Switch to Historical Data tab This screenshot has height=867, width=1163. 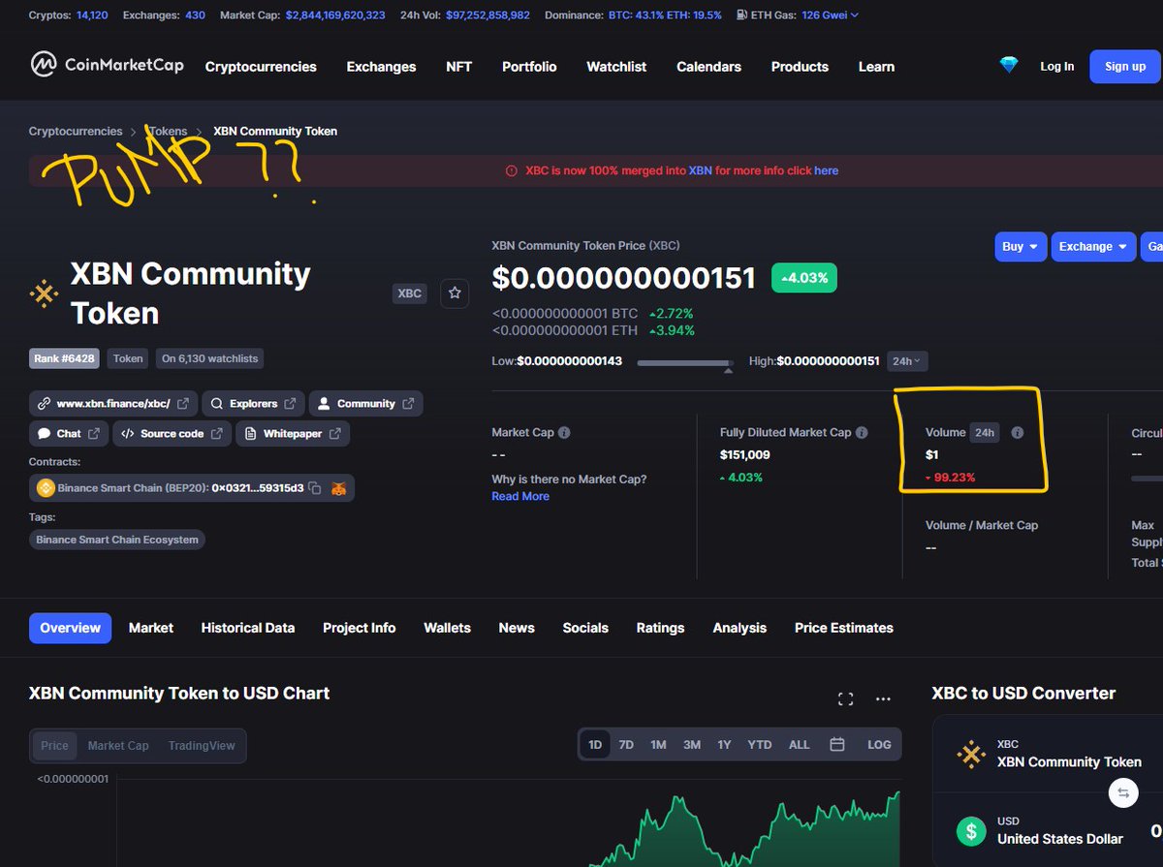[248, 628]
